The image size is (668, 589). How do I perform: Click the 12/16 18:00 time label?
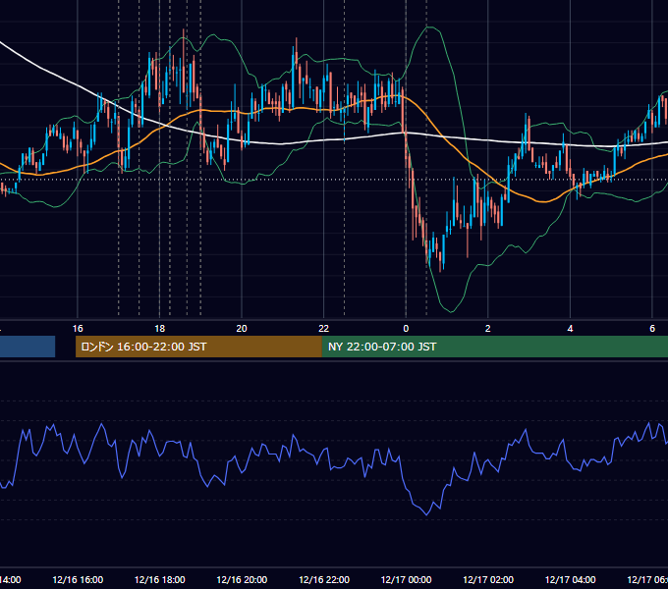pos(160,579)
